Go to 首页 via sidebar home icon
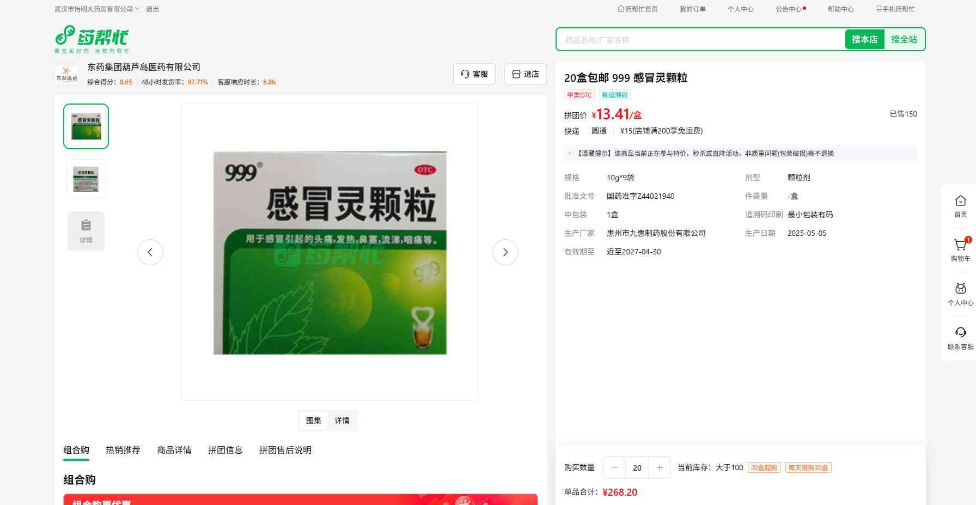976x505 pixels. pos(960,202)
